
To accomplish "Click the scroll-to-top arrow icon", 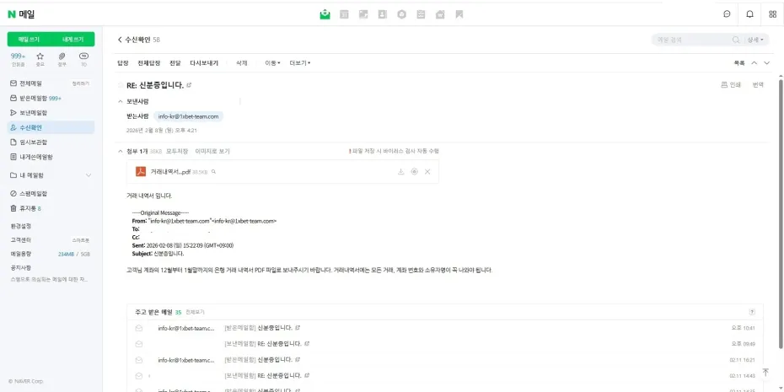I will tap(765, 371).
